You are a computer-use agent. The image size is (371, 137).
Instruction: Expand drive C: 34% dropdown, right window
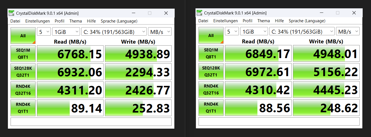tap(302, 31)
